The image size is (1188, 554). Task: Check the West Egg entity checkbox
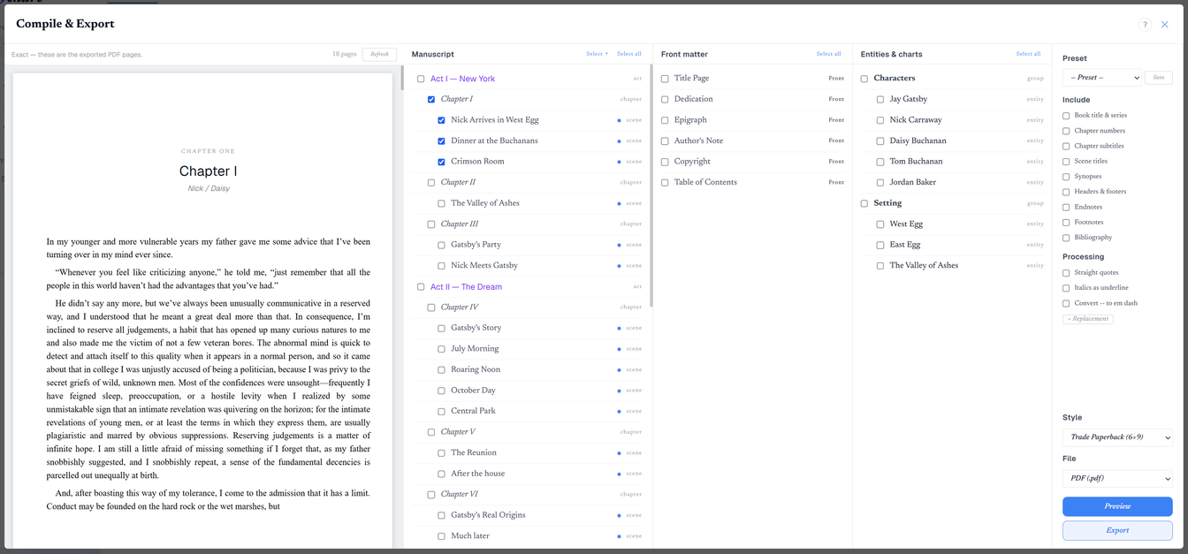tap(880, 224)
